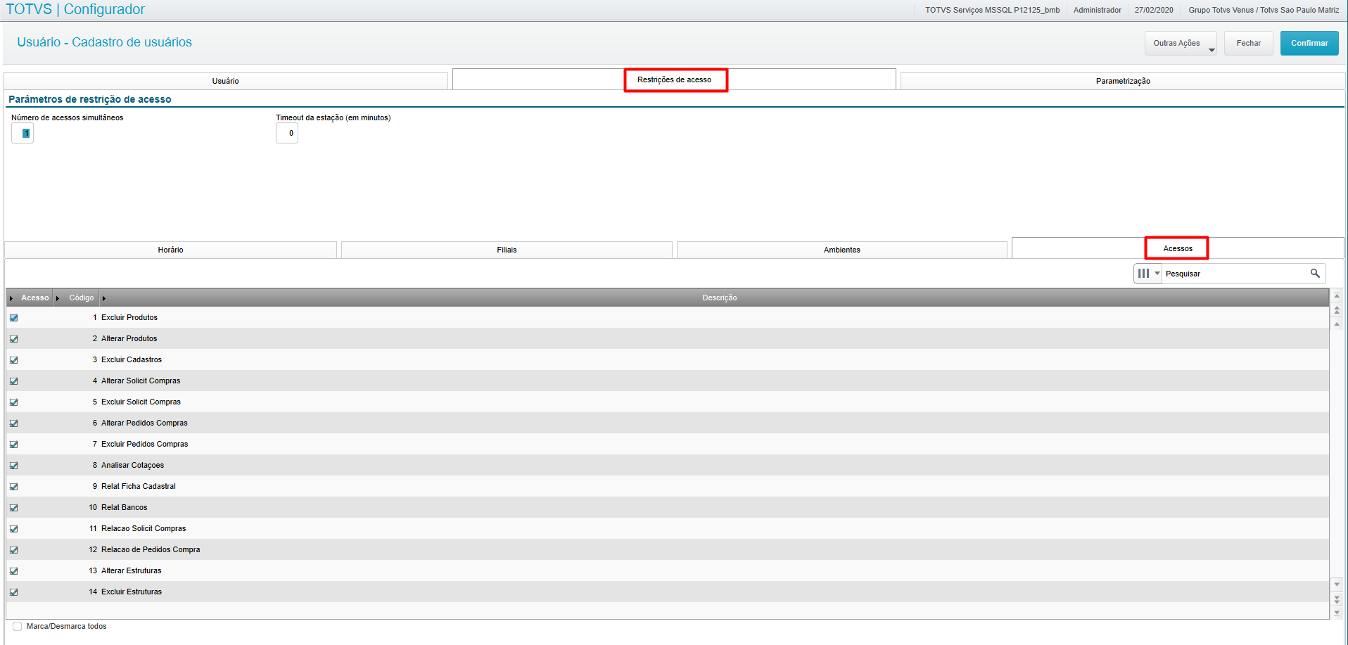
Task: Select the Excluir Estruturas row text
Action: point(132,592)
